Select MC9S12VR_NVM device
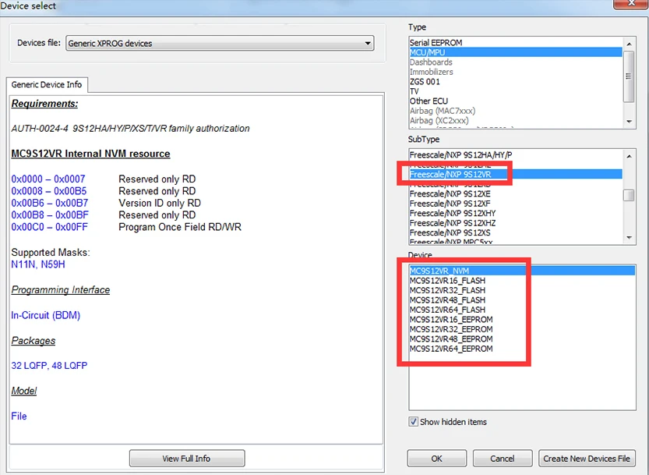This screenshot has height=475, width=649. point(522,271)
